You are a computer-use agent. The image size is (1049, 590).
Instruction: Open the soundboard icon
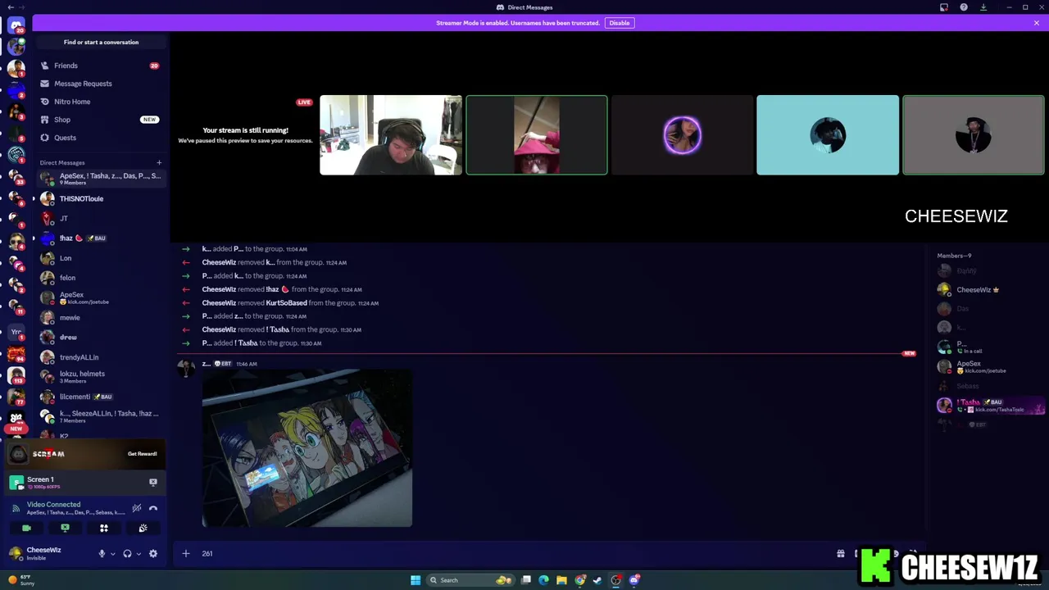pyautogui.click(x=143, y=529)
